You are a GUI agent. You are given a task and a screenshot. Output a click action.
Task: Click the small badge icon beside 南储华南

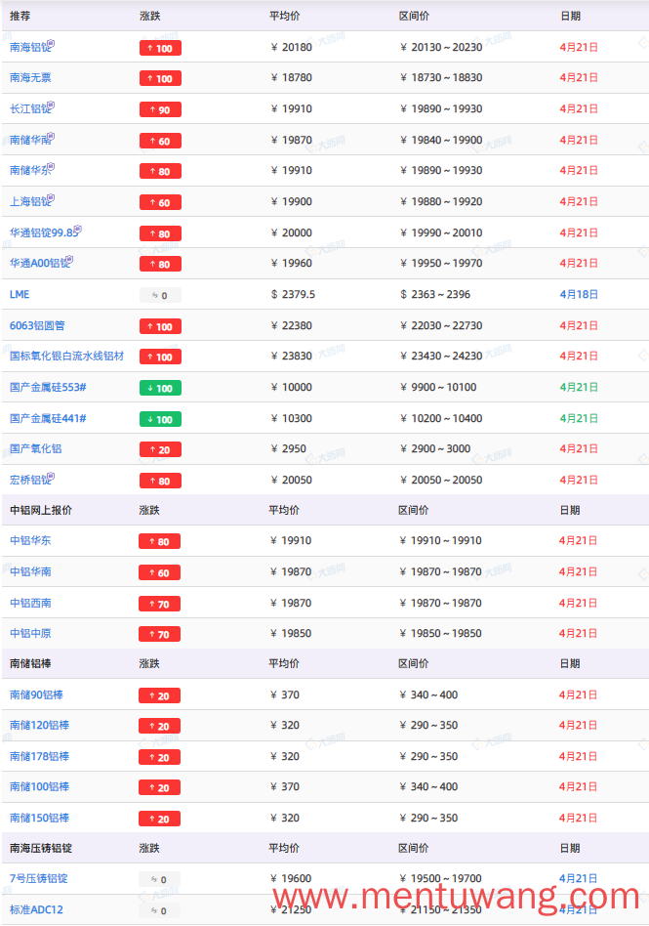click(52, 137)
